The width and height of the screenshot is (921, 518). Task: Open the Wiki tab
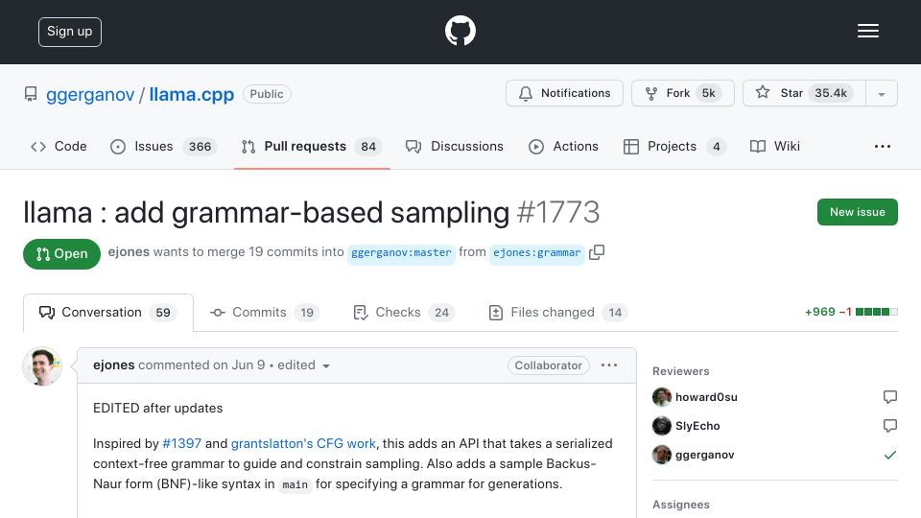pyautogui.click(x=775, y=146)
